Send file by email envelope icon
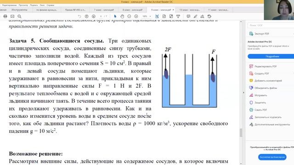 tap(12, 16)
